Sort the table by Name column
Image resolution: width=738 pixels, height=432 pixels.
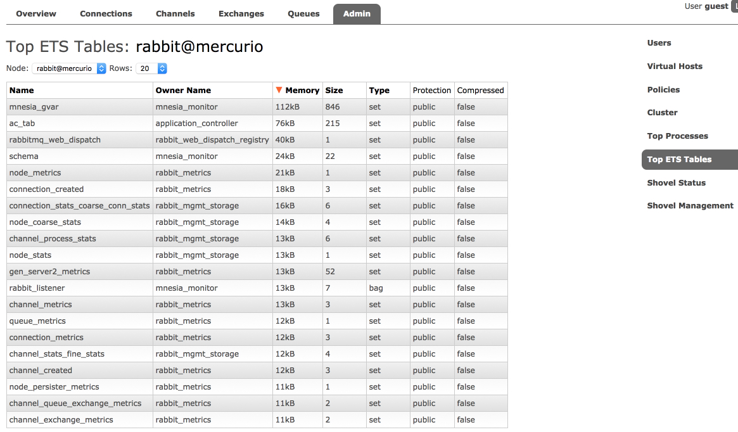click(x=22, y=90)
